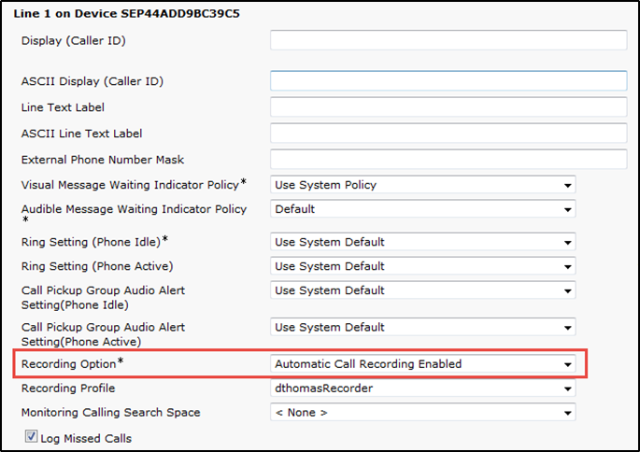This screenshot has height=452, width=640.
Task: Open Visual Message Waiting Indicator Policy dropdown
Action: [423, 185]
